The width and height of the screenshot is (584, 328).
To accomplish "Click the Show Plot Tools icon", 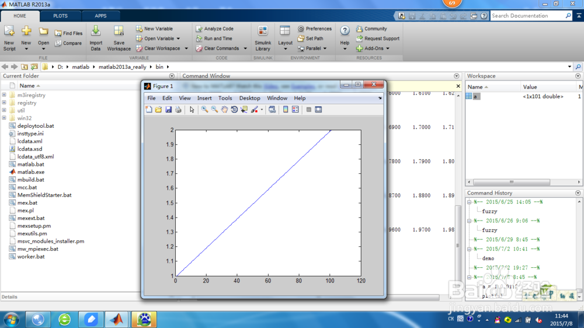I will (318, 110).
